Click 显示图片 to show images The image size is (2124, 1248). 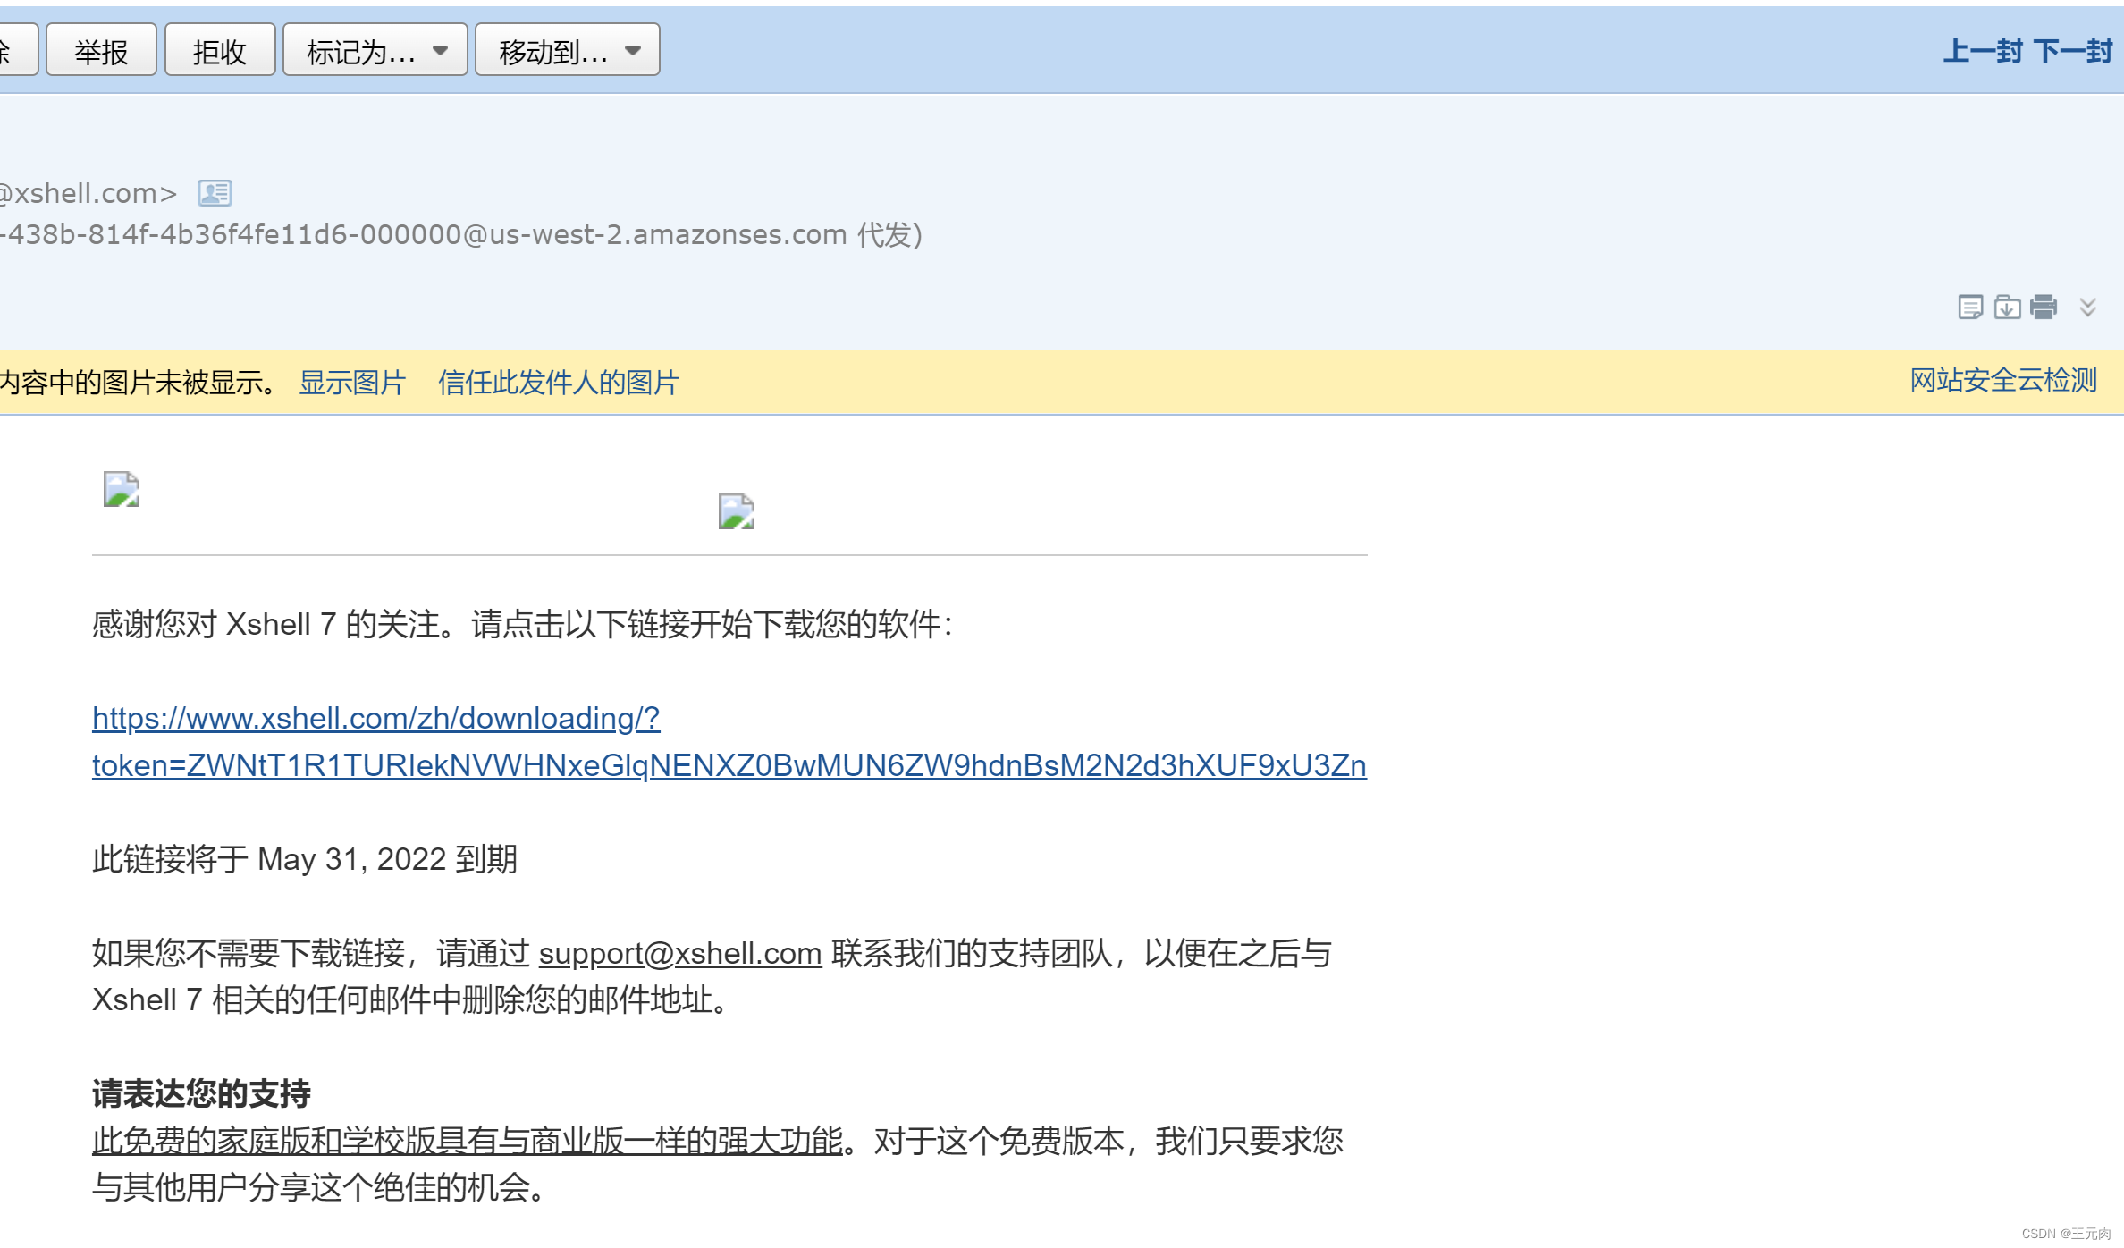(x=352, y=383)
